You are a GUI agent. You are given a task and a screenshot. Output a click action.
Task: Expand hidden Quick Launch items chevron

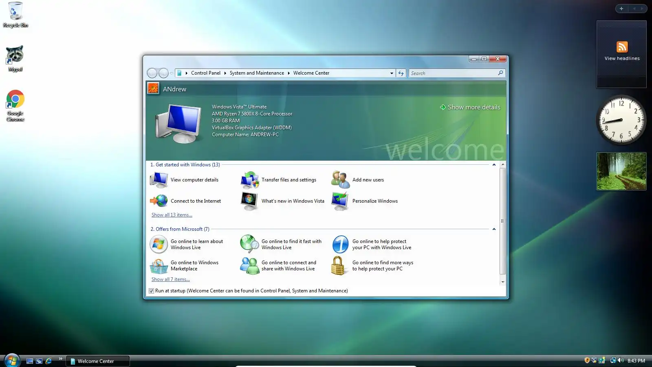[60, 359]
